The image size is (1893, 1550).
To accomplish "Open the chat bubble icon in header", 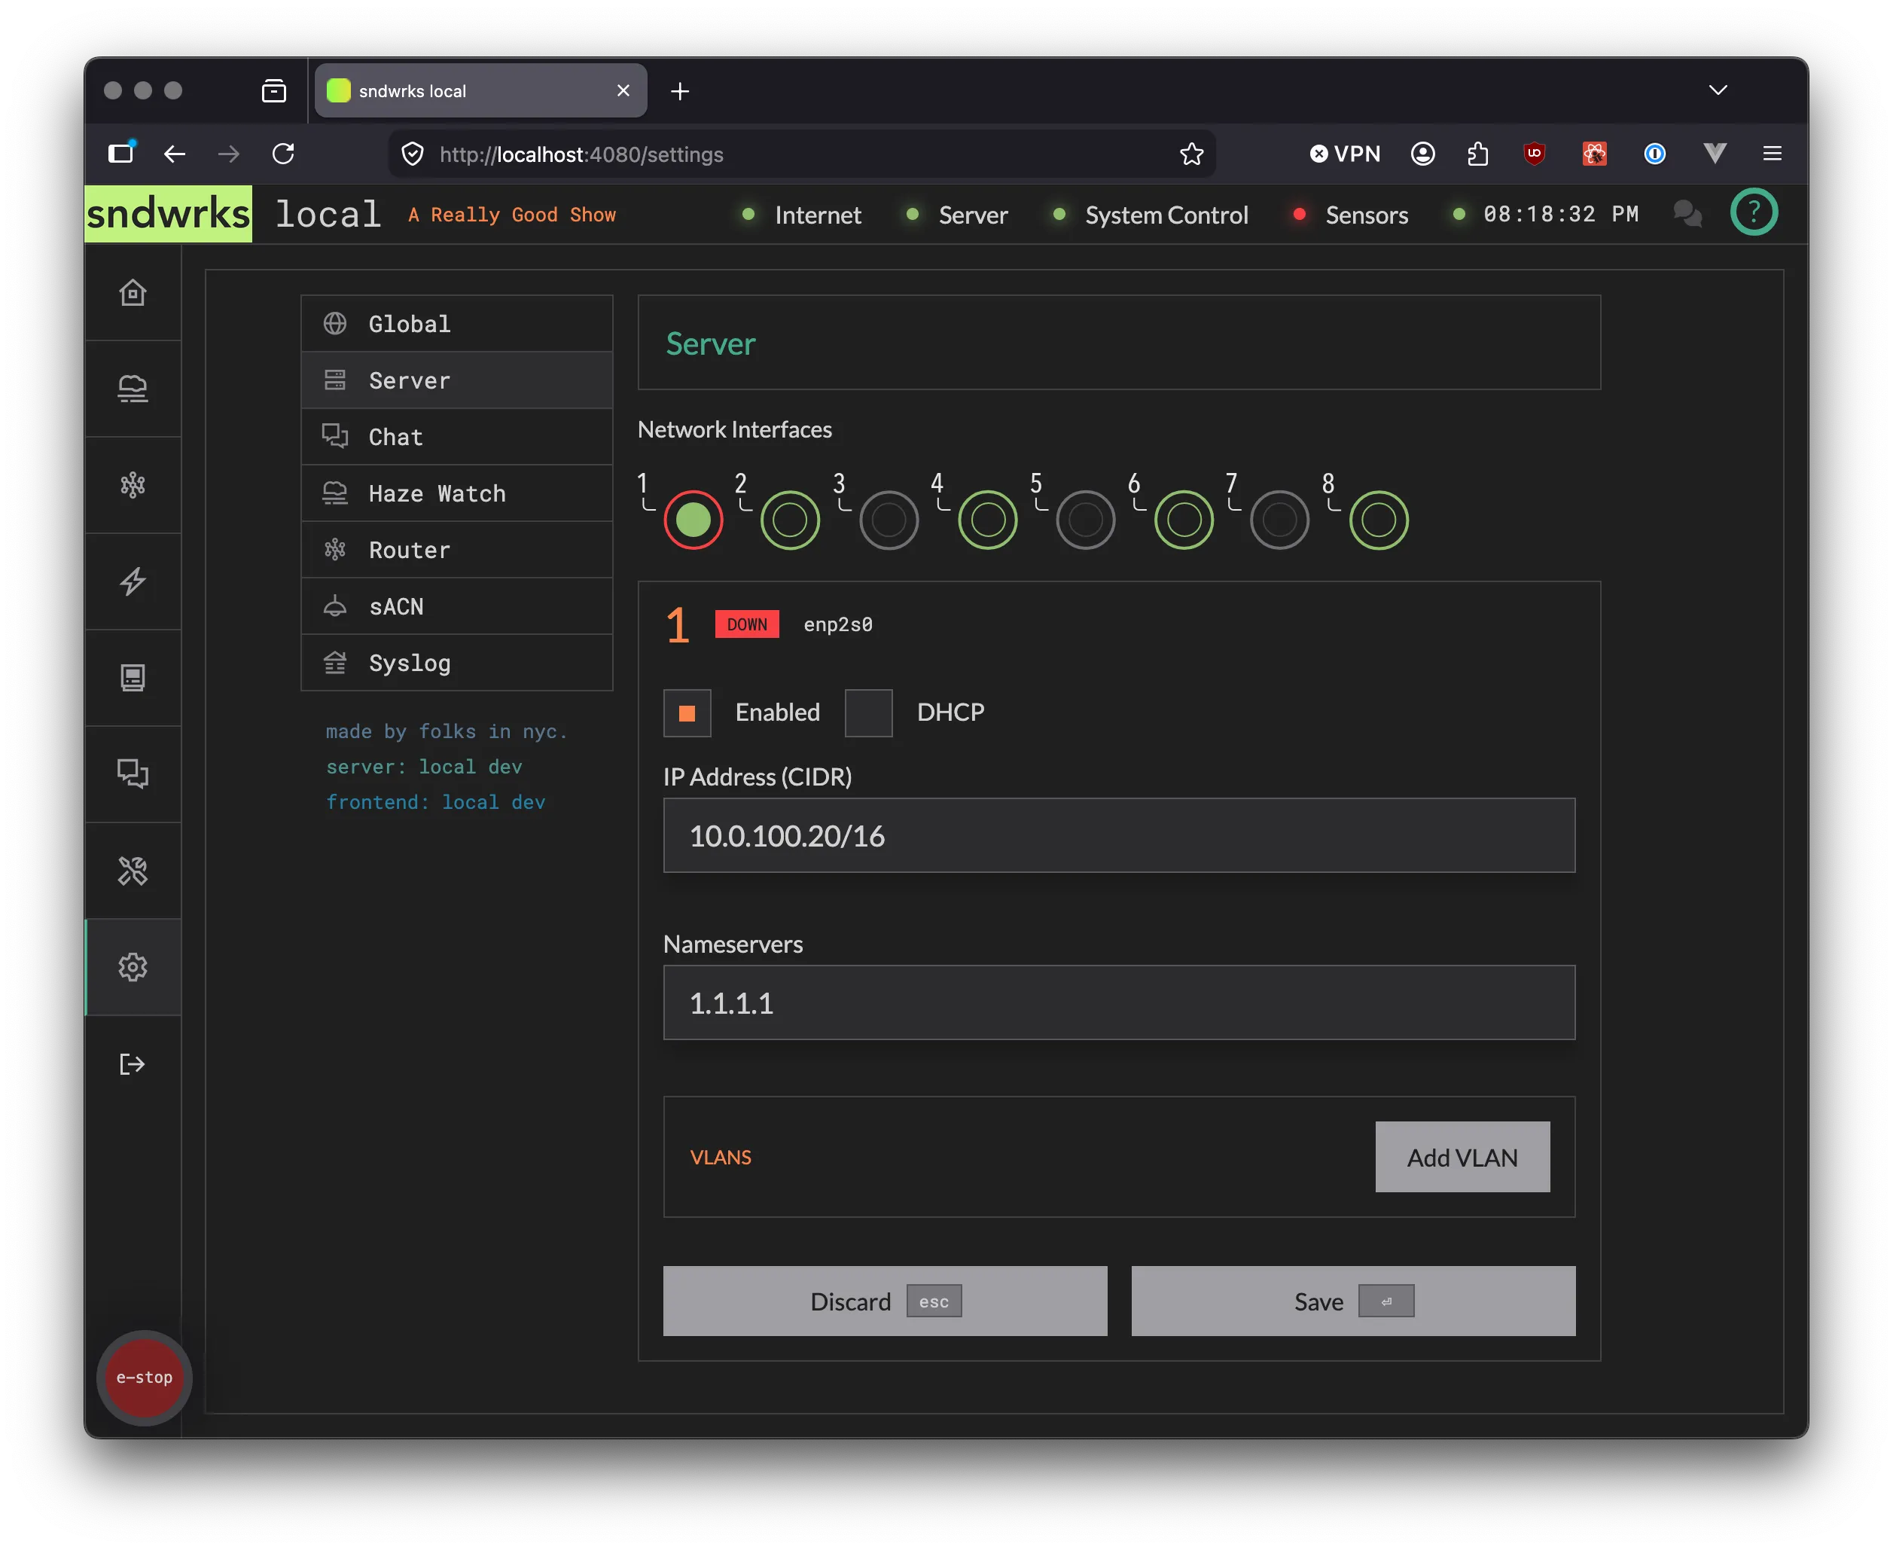I will pos(1687,215).
